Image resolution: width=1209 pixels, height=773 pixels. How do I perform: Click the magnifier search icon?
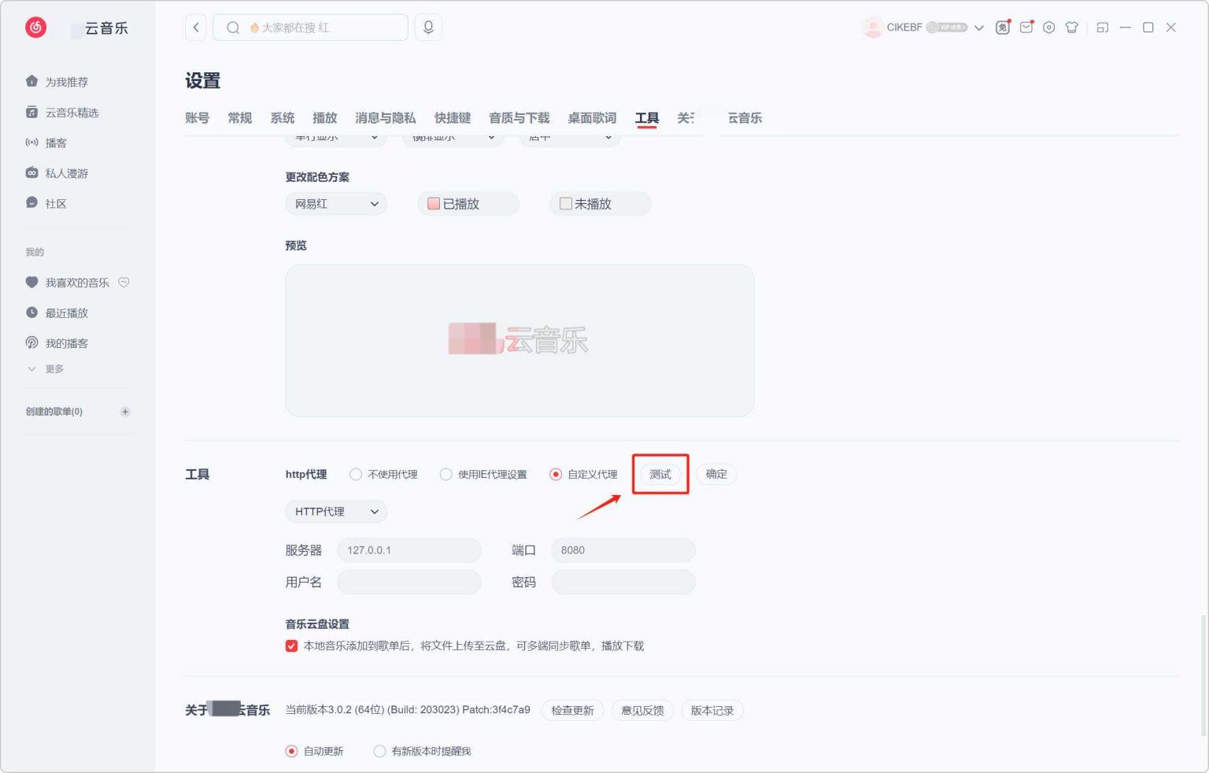pos(233,28)
